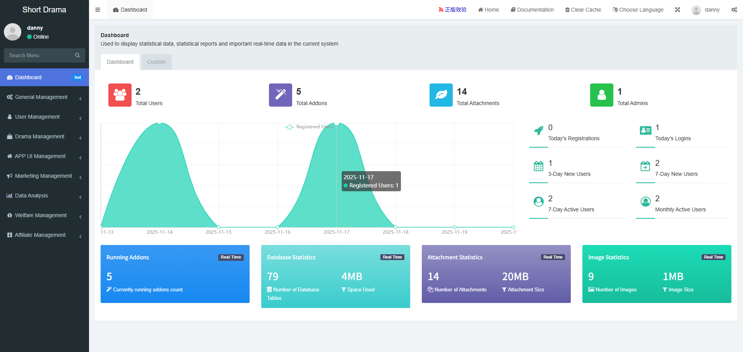The width and height of the screenshot is (743, 352).
Task: Select Dashboard in the sidebar menu
Action: point(45,78)
